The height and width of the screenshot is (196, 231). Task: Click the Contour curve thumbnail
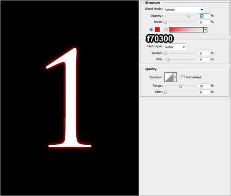(x=169, y=77)
